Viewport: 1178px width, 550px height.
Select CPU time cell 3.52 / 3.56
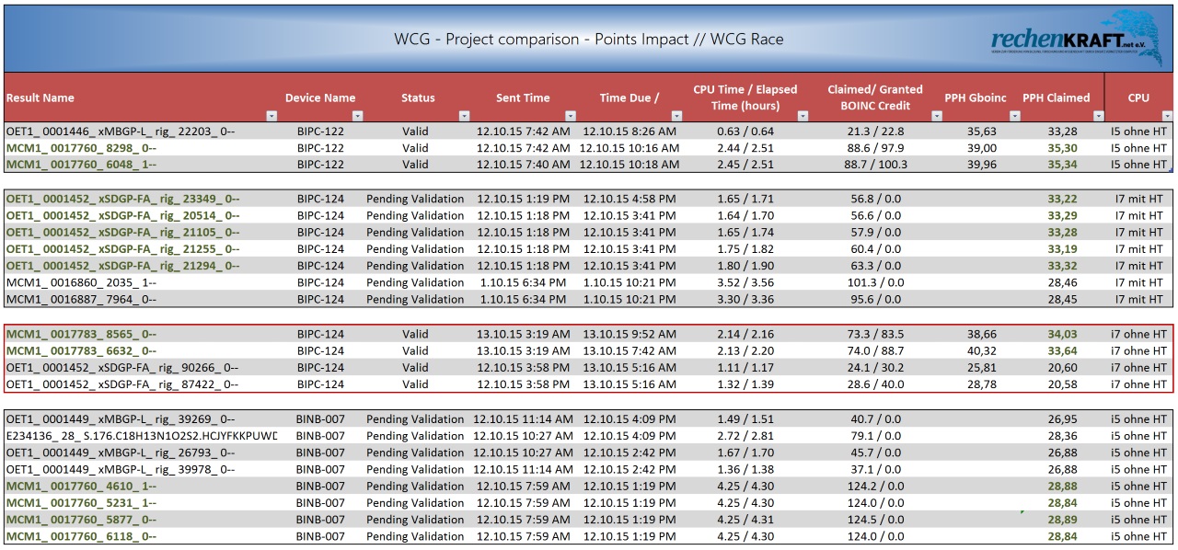pos(745,282)
